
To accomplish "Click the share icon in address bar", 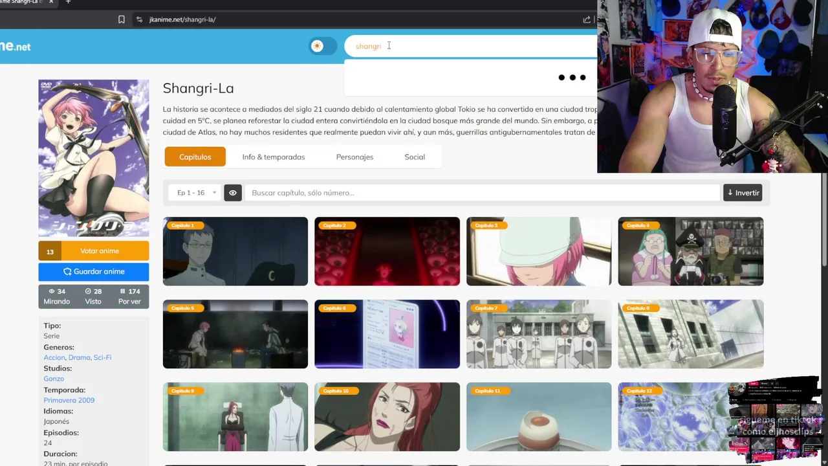I will click(587, 19).
